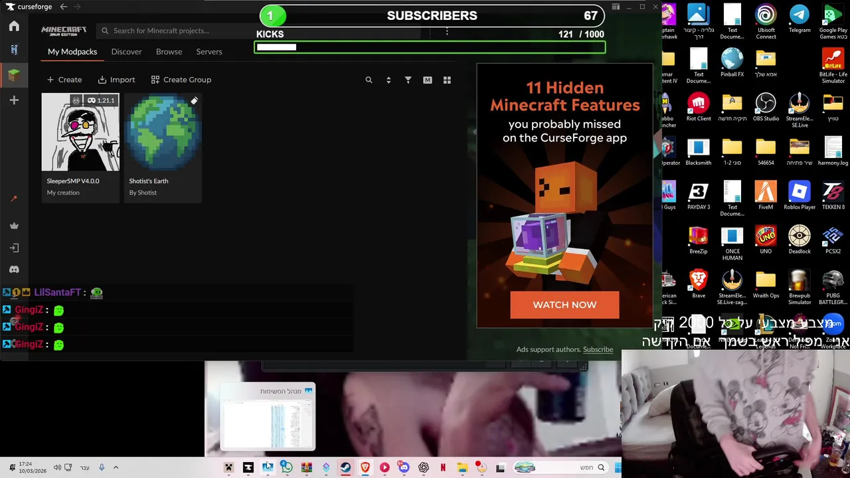Click the magnifier icon in the modpacks toolbar
The image size is (850, 478).
tap(369, 80)
